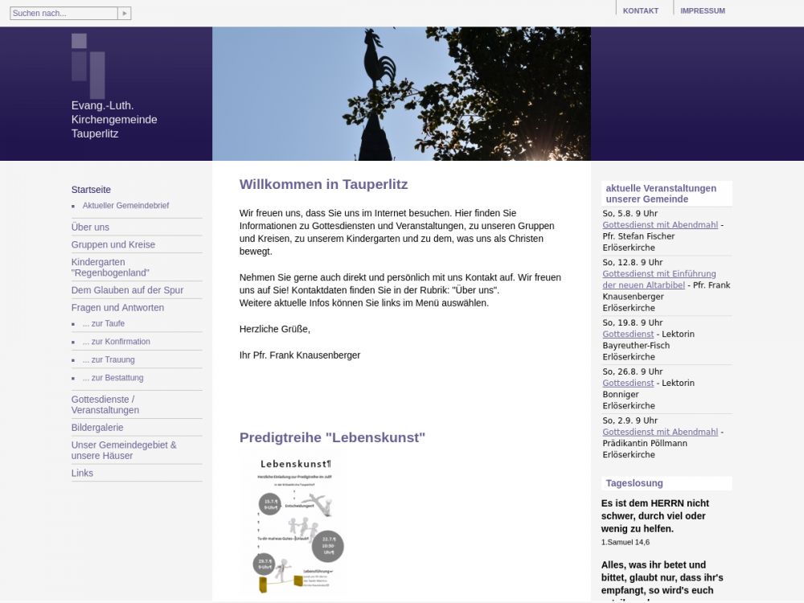Select 'Dem Glauben auf der Spur'
Image resolution: width=804 pixels, height=603 pixels.
point(127,290)
